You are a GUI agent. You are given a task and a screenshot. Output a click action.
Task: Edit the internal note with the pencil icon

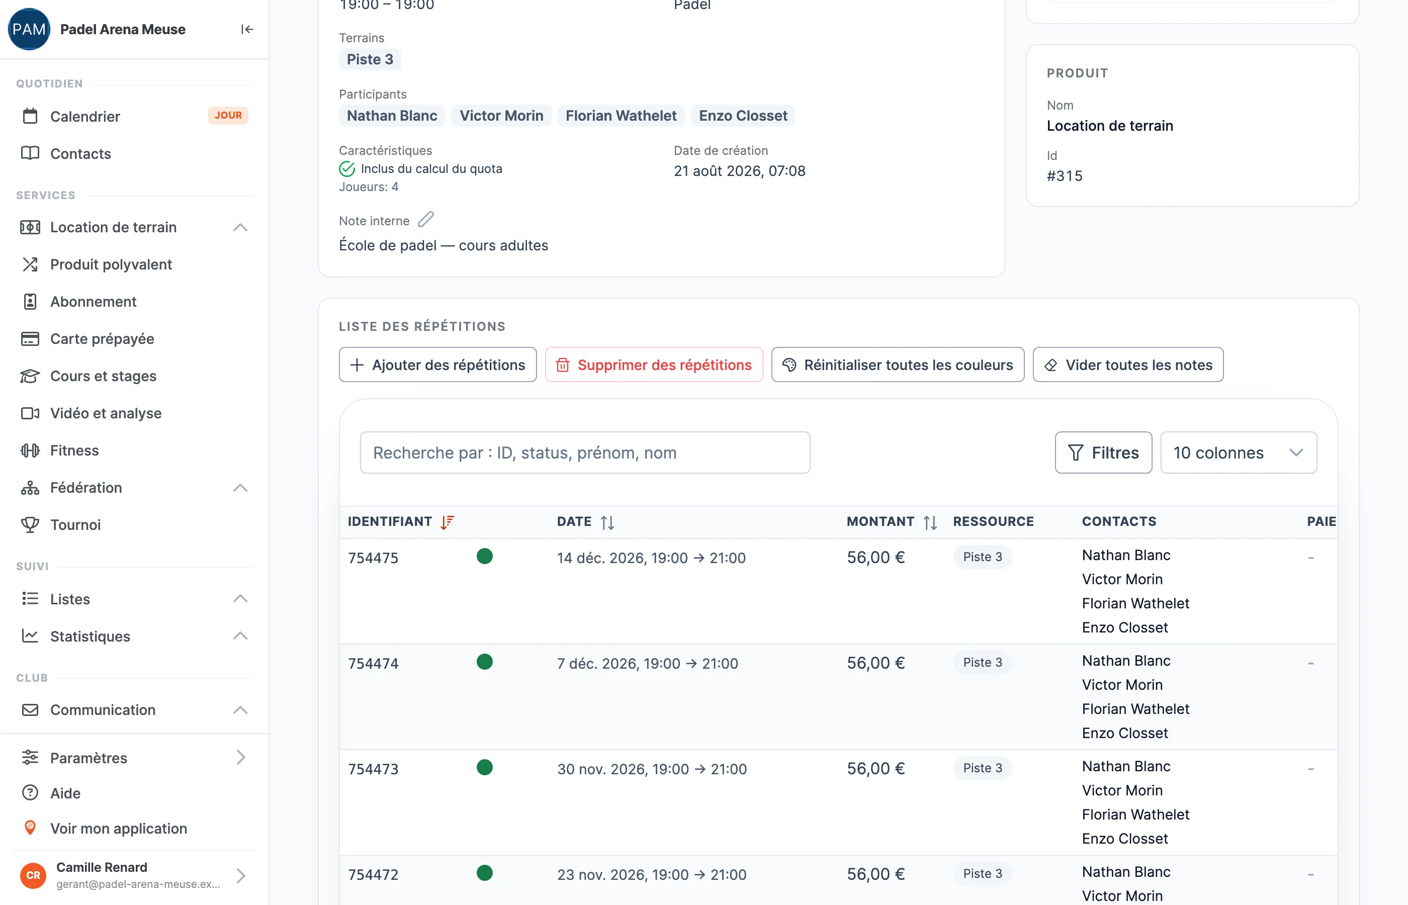point(425,220)
